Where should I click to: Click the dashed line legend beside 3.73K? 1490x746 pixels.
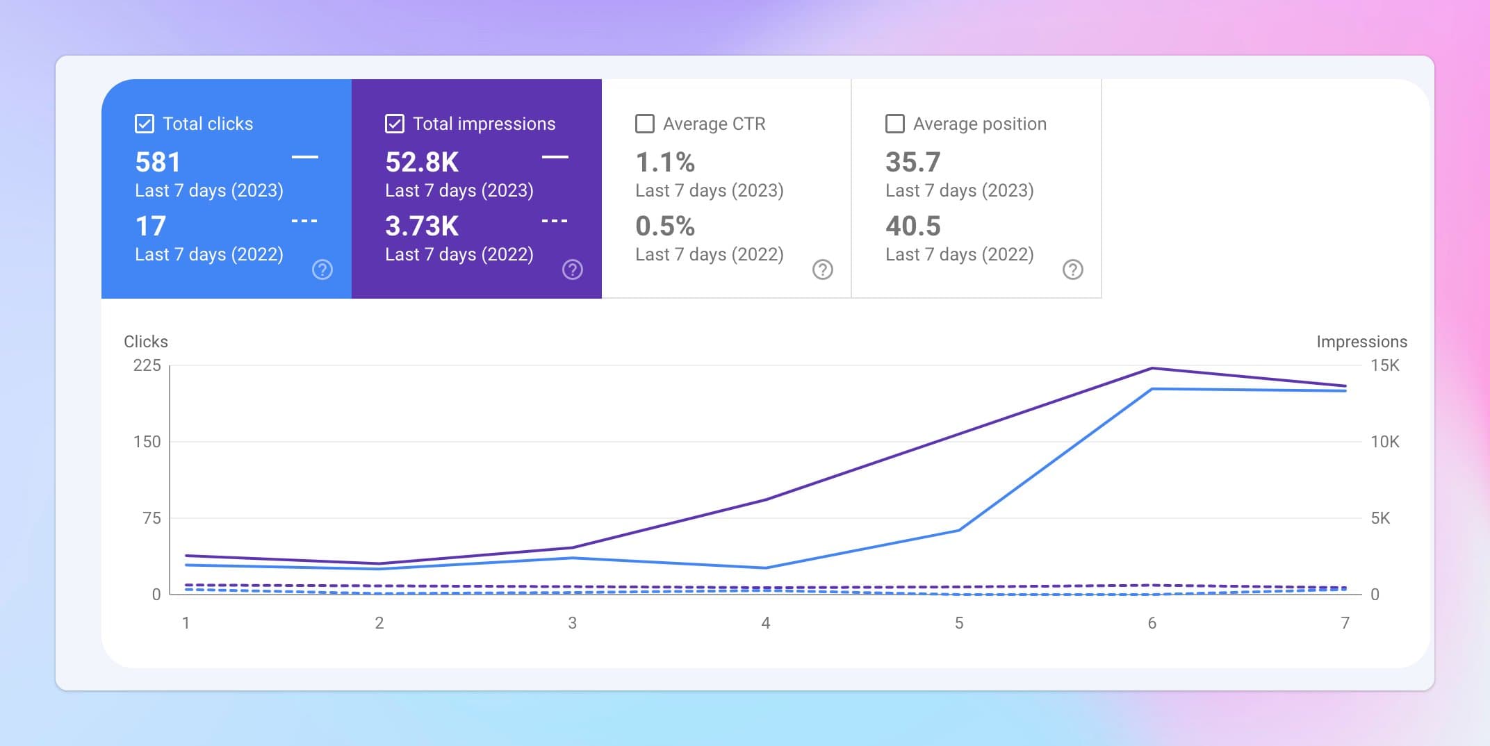pos(555,219)
